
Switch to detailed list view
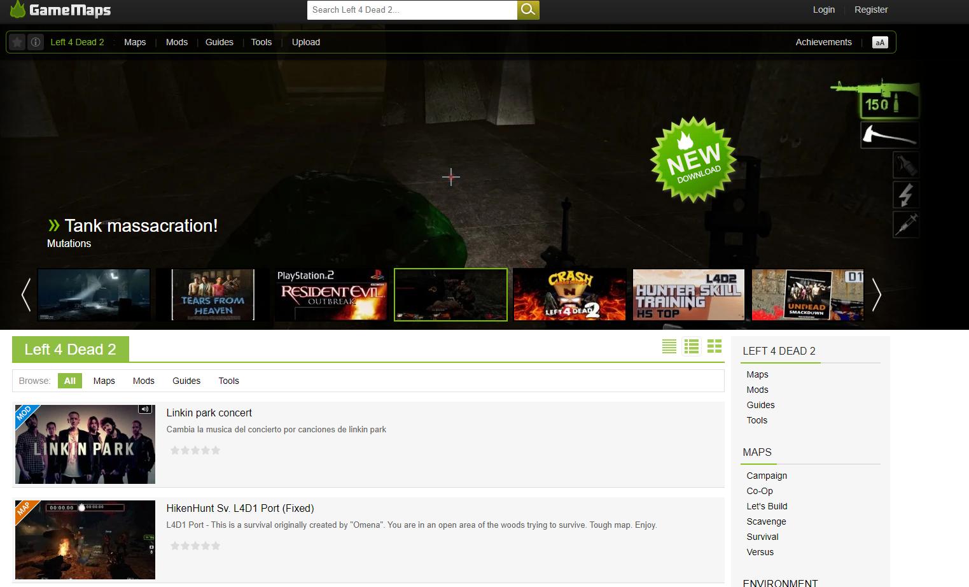[x=692, y=346]
